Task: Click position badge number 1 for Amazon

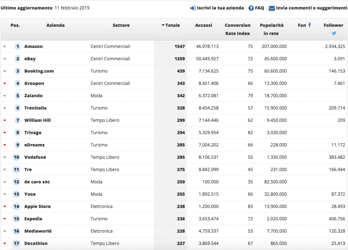Action: [x=18, y=46]
